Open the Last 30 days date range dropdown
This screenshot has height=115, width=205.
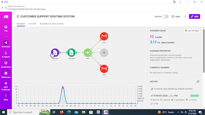(x=192, y=31)
